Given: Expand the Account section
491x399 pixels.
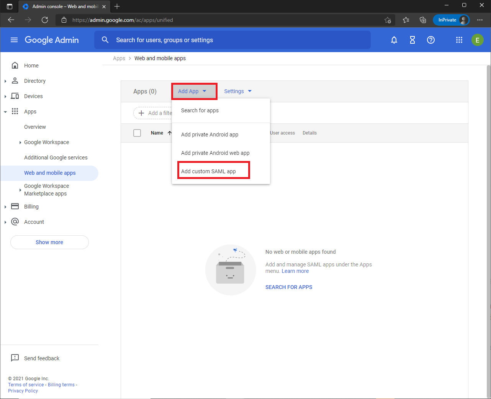Looking at the screenshot, I should (5, 222).
